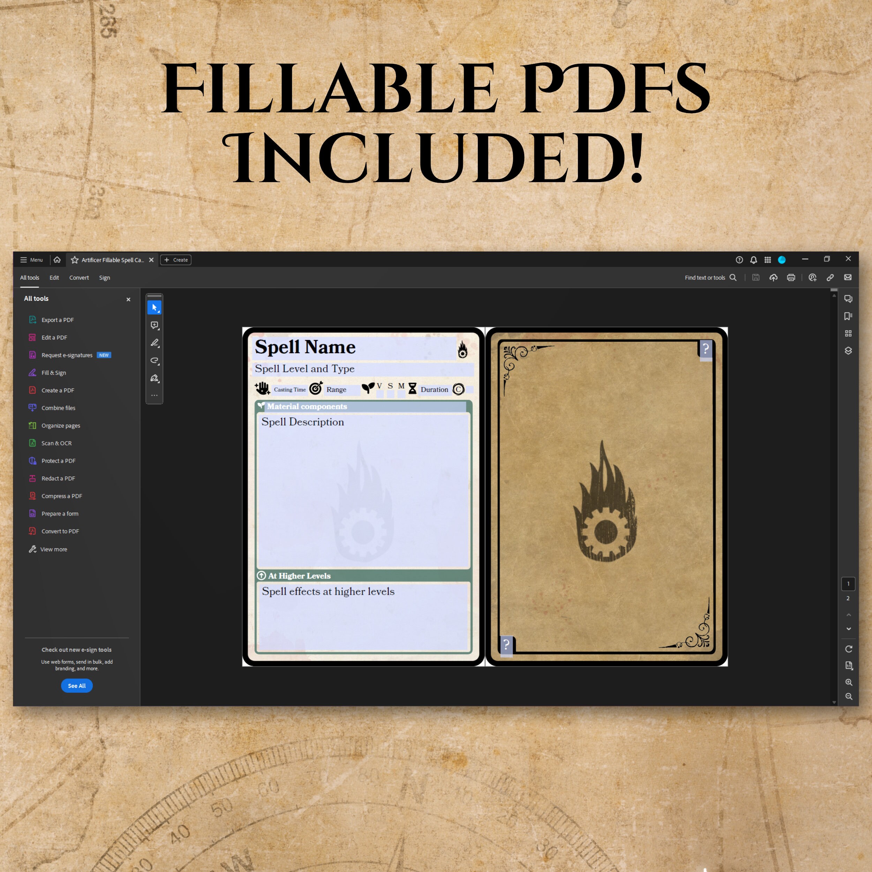Toggle the Comments panel on right sidebar
This screenshot has width=872, height=872.
848,298
